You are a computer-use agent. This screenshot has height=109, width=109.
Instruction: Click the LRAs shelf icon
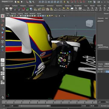pyautogui.click(x=80, y=9)
